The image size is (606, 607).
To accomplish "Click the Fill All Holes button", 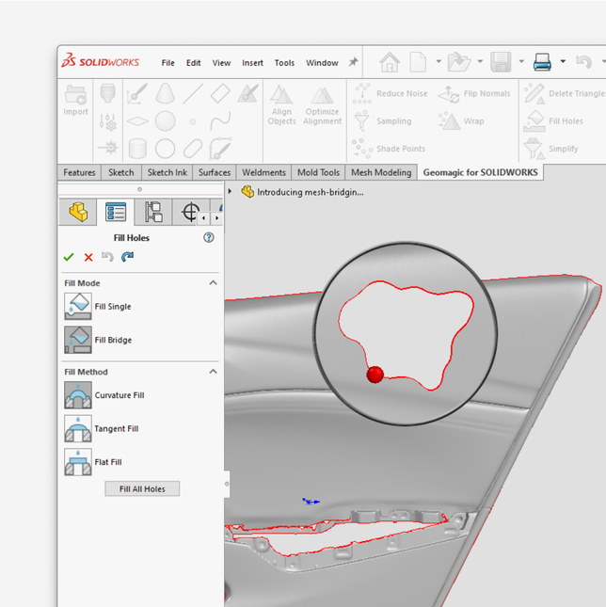I will pos(142,489).
